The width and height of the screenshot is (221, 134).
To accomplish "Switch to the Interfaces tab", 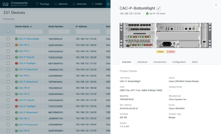I will click(x=142, y=62).
